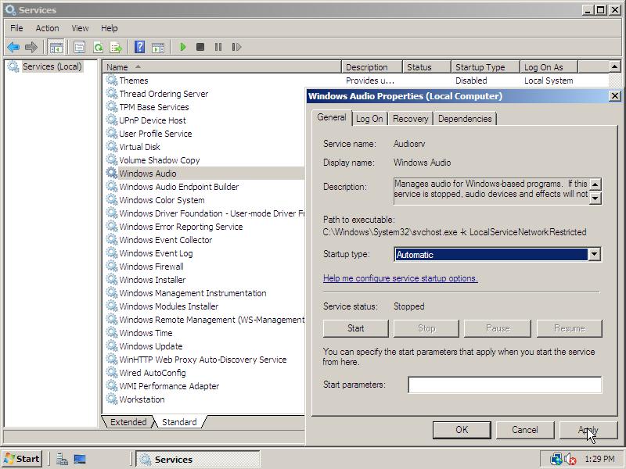Open the blue Help icon in the toolbar

140,47
